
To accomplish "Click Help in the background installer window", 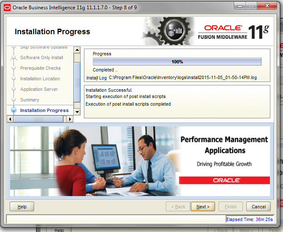I will point(59,230).
